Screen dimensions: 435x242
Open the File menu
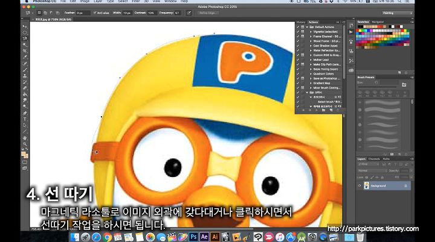click(x=63, y=1)
